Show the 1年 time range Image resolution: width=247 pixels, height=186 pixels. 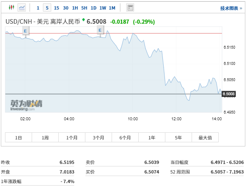tap(152, 137)
